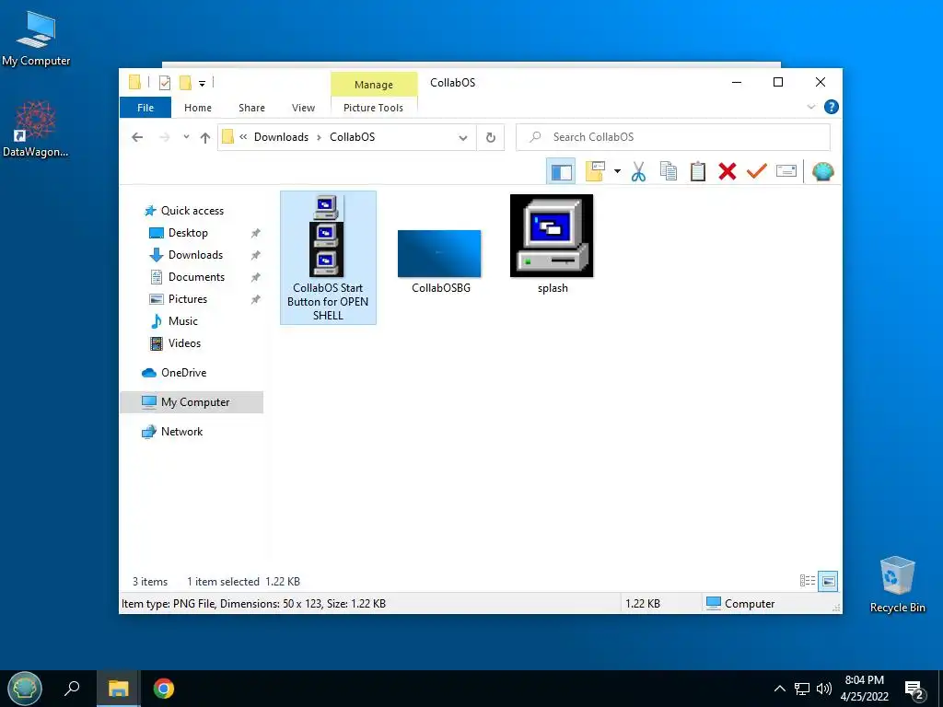Switch to Details view in status bar
Screen dimensions: 943x707
click(x=808, y=581)
